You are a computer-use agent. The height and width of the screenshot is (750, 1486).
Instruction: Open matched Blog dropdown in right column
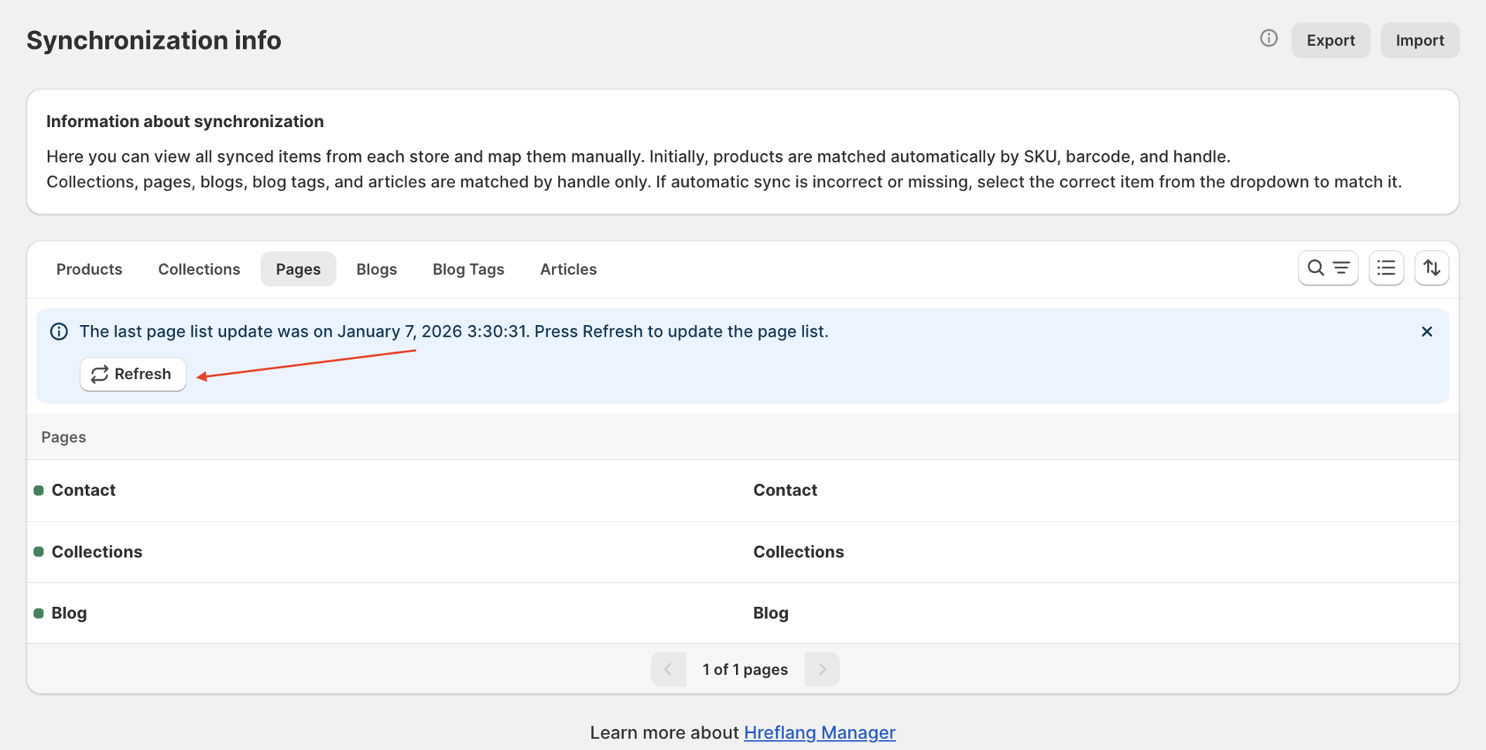coord(770,613)
